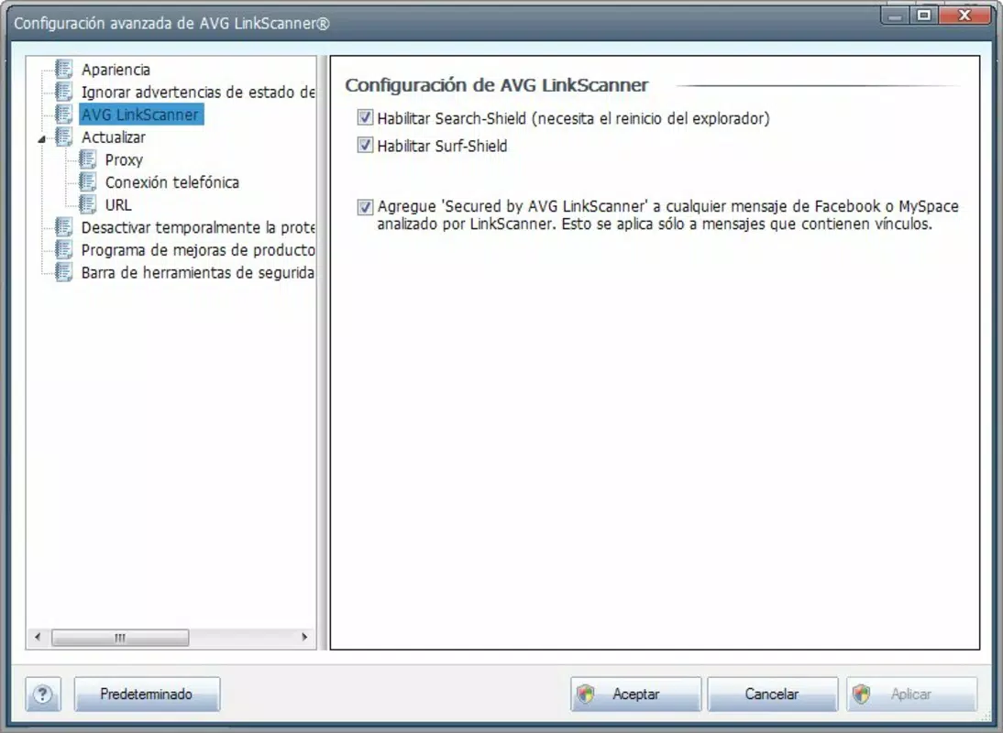
Task: Disable the Habilitar Search-Shield checkbox
Action: (x=365, y=117)
